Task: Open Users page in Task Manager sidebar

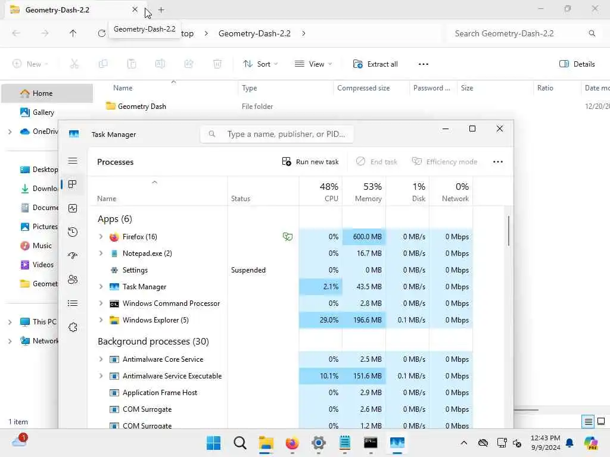Action: [73, 280]
